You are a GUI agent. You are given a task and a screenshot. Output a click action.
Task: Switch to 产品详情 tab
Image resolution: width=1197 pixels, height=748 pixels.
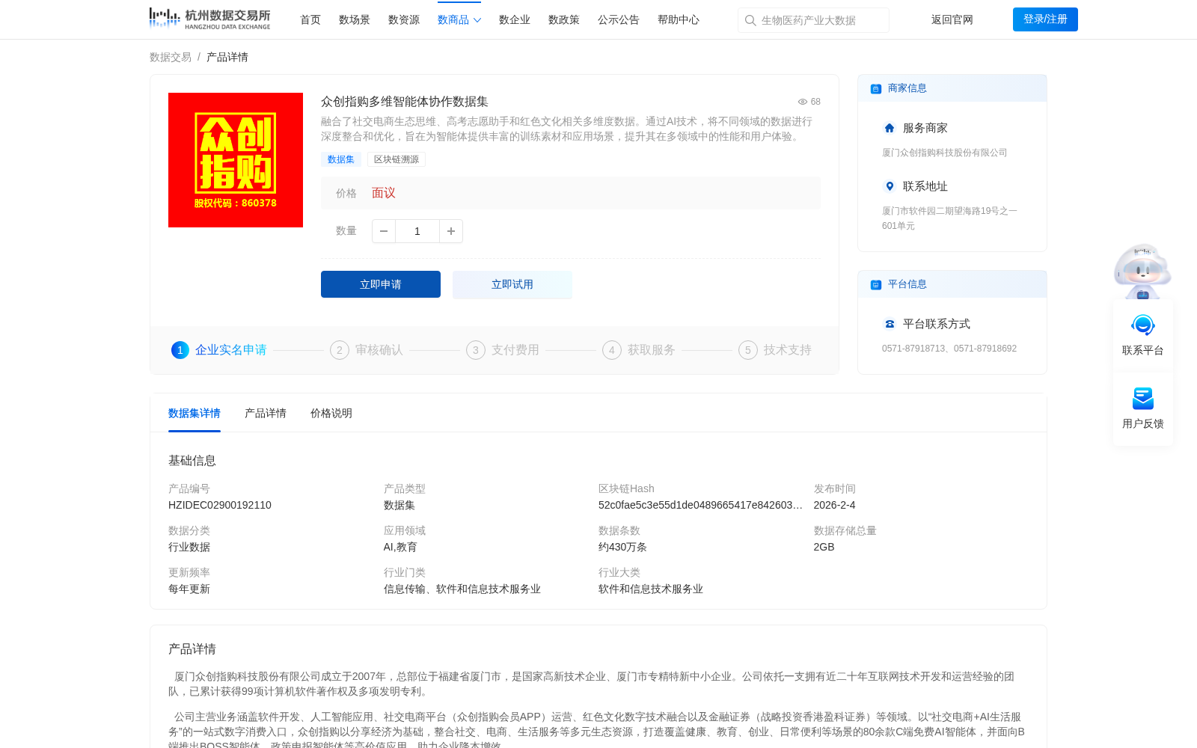266,413
